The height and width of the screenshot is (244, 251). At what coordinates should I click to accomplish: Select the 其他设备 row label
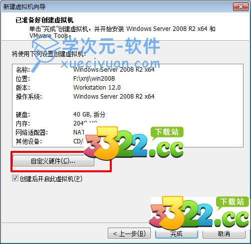[x=28, y=141]
